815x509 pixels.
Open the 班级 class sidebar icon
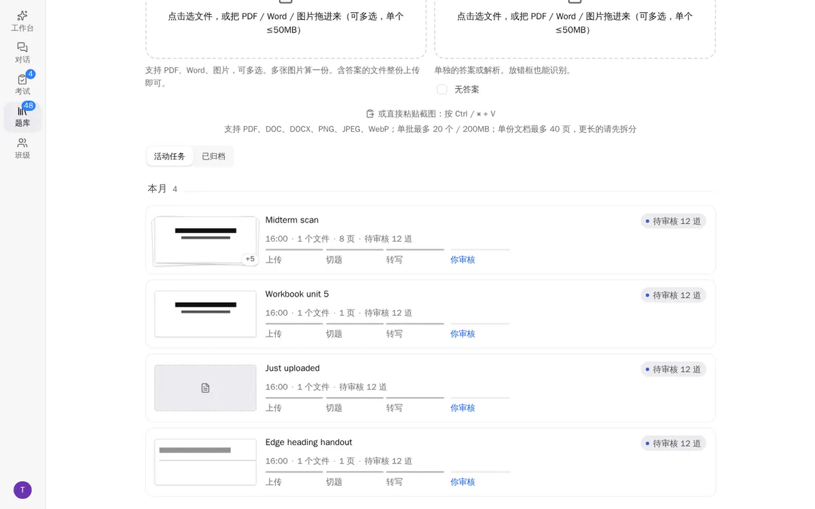(x=22, y=149)
